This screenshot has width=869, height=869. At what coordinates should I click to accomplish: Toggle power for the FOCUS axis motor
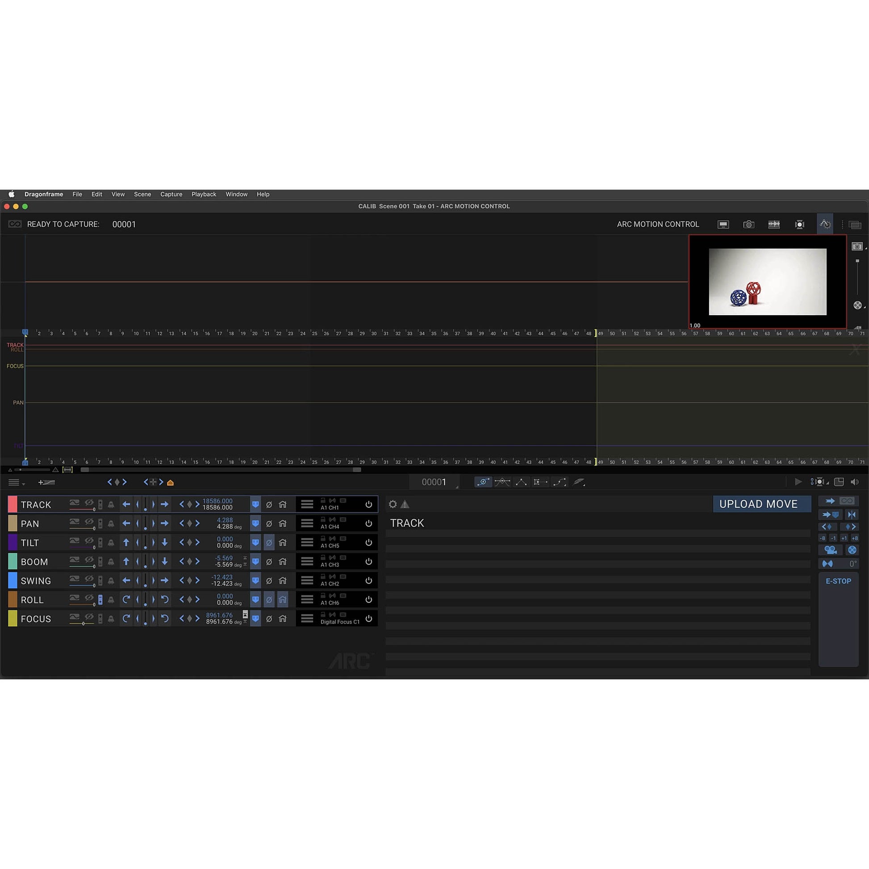tap(369, 618)
